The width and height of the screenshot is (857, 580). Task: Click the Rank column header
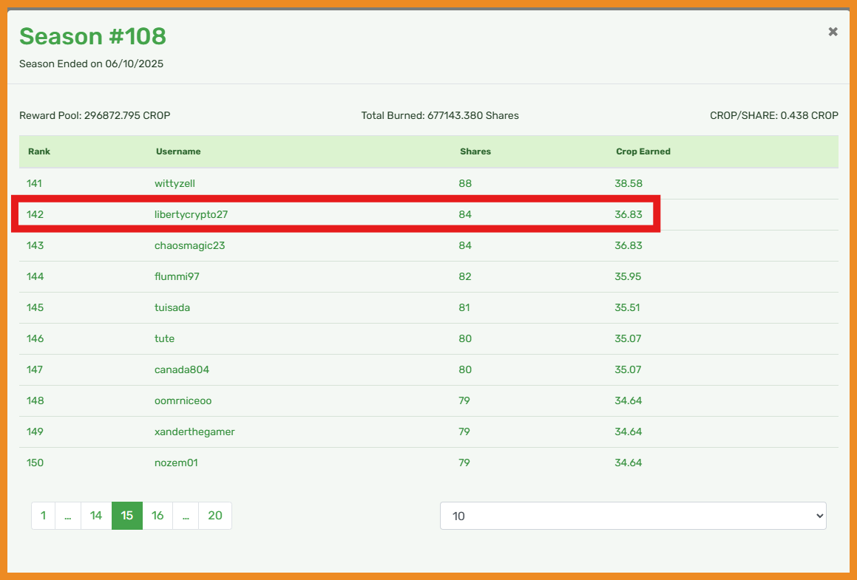(39, 151)
